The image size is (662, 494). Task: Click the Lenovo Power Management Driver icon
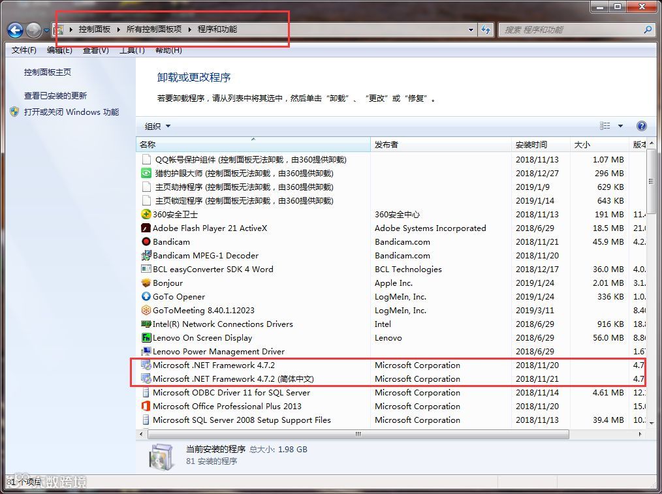coord(146,351)
